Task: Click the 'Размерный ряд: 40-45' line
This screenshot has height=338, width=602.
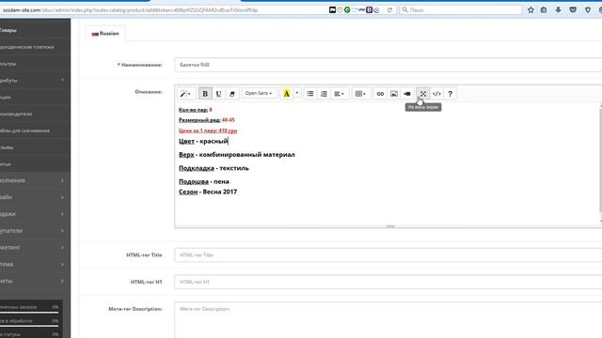Action: pyautogui.click(x=207, y=120)
